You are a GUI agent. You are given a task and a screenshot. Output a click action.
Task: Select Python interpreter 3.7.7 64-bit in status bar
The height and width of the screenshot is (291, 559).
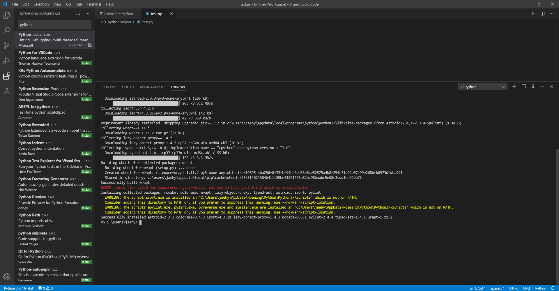(19, 288)
